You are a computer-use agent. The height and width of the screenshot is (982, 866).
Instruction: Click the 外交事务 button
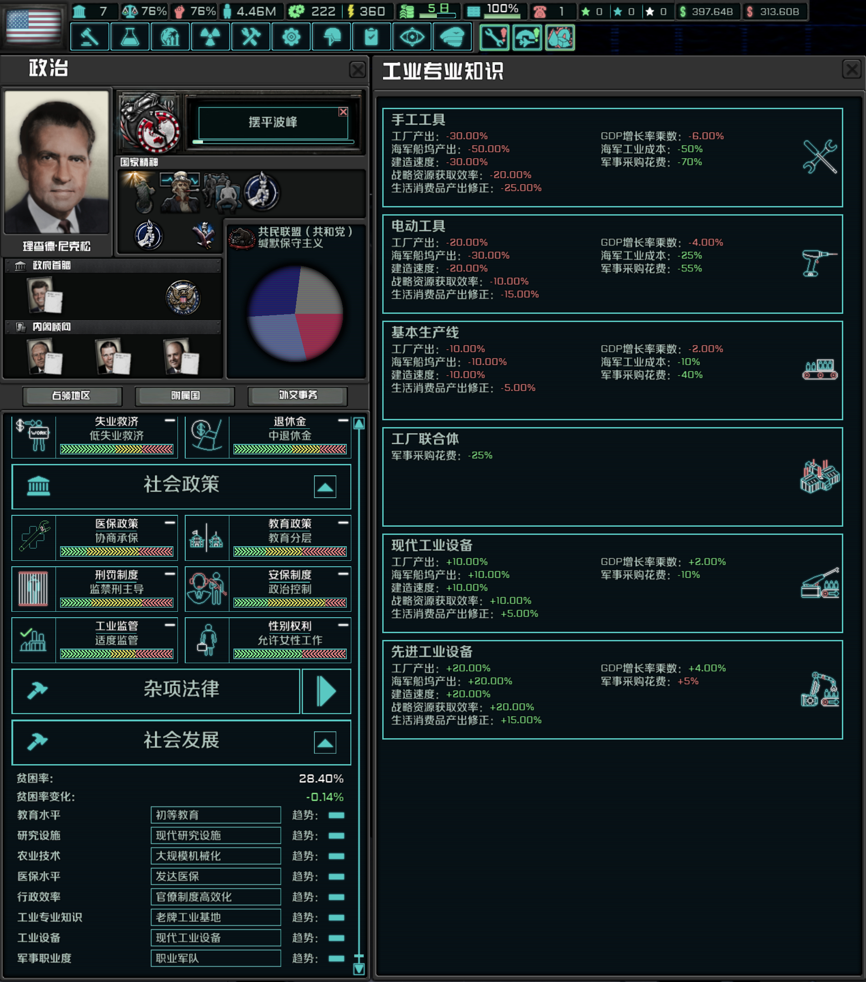[298, 396]
